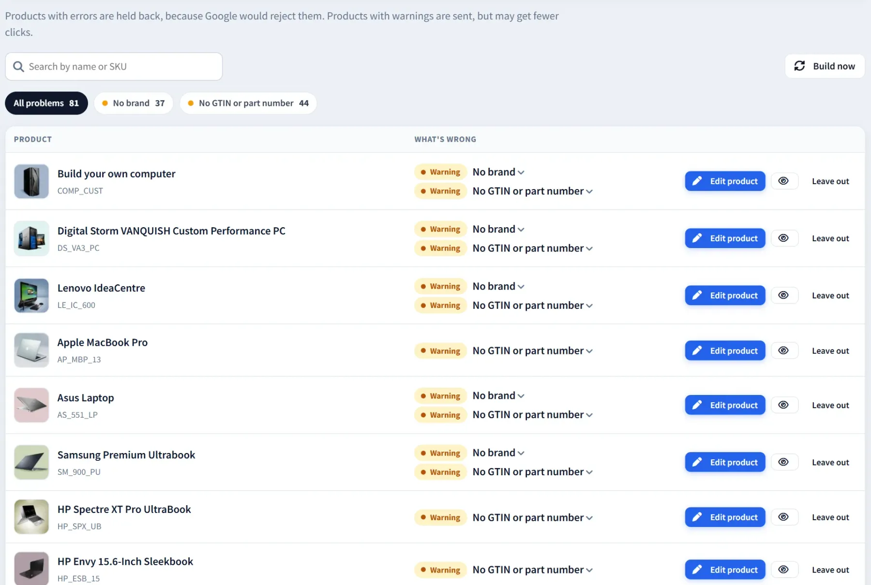This screenshot has height=585, width=871.
Task: Preview Build your own computer with eye icon
Action: [783, 181]
